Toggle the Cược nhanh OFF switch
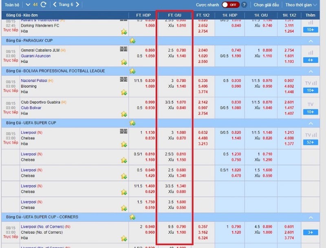 tap(231, 5)
